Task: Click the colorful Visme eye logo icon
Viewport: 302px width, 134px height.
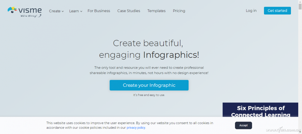Action: point(12,10)
